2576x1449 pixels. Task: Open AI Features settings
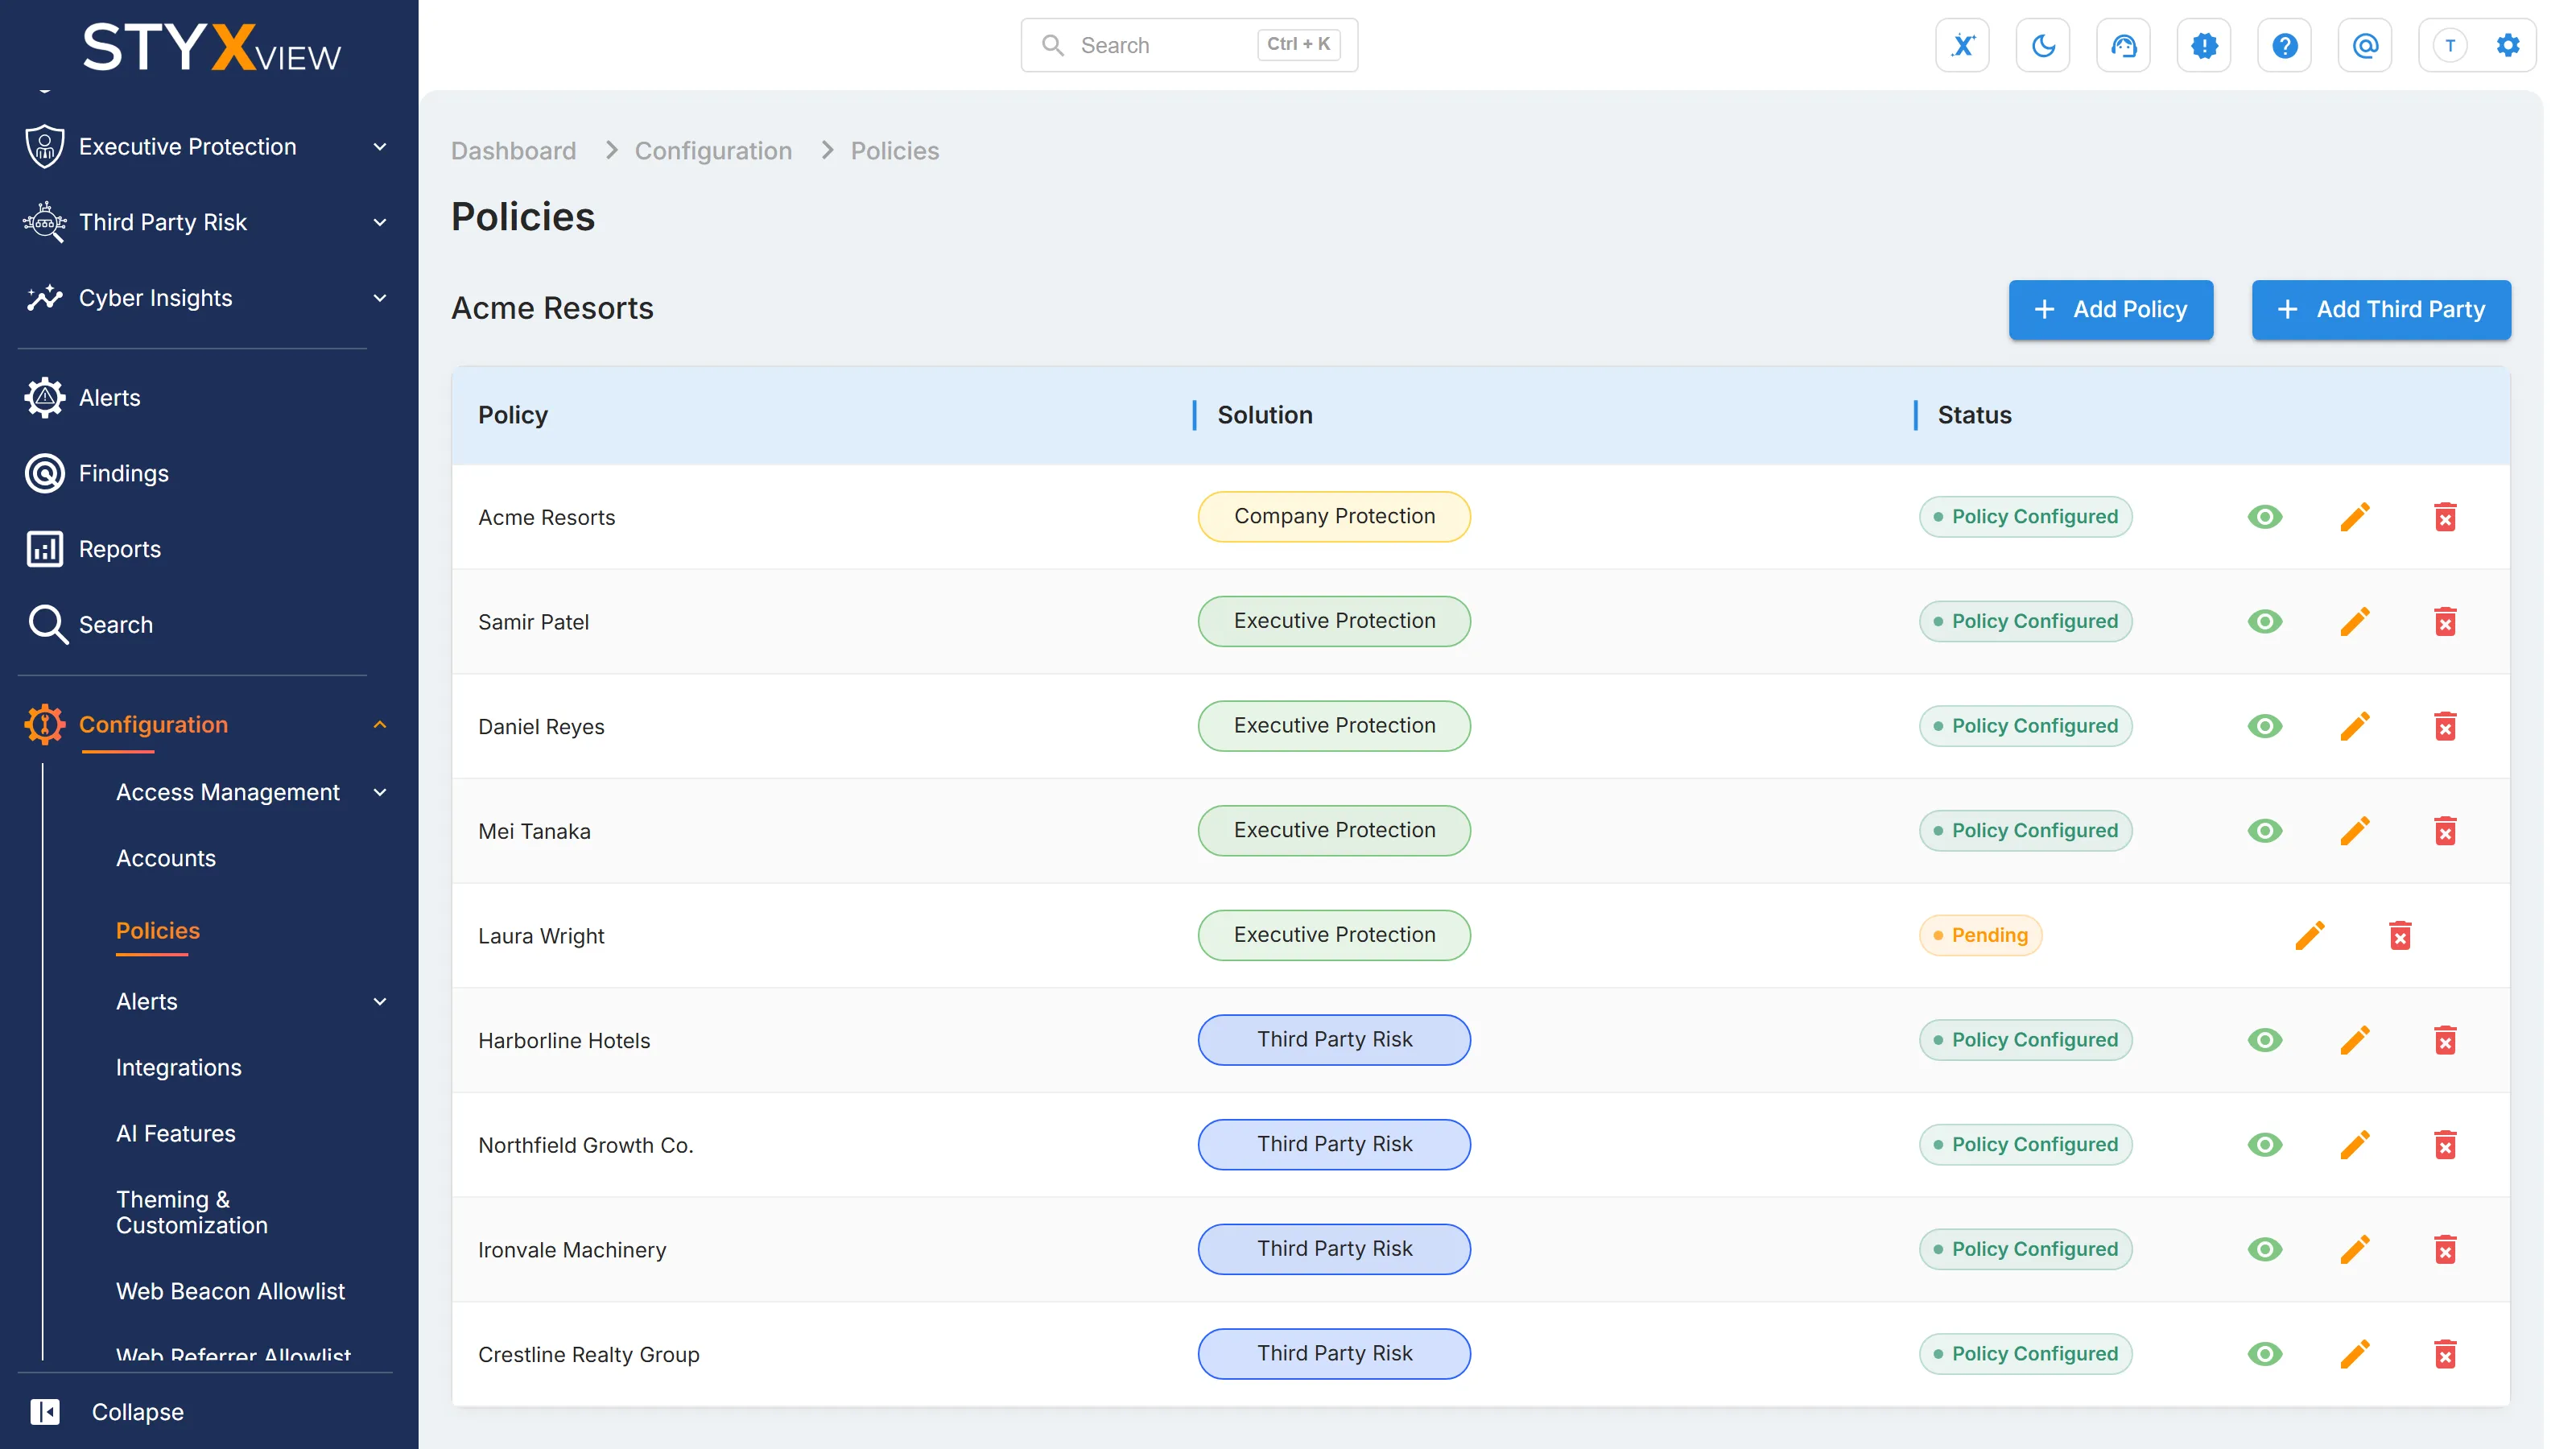(176, 1134)
